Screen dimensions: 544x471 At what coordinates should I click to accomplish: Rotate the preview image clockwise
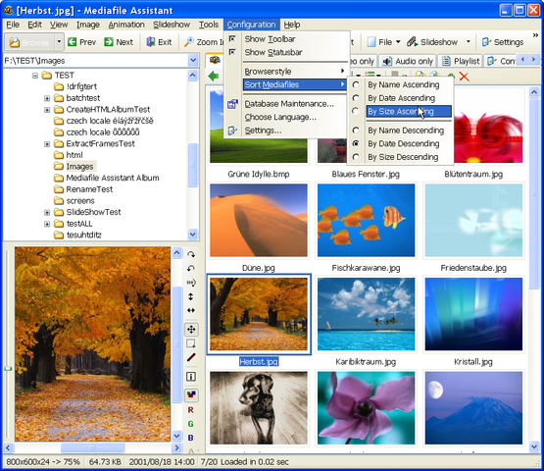click(x=191, y=254)
